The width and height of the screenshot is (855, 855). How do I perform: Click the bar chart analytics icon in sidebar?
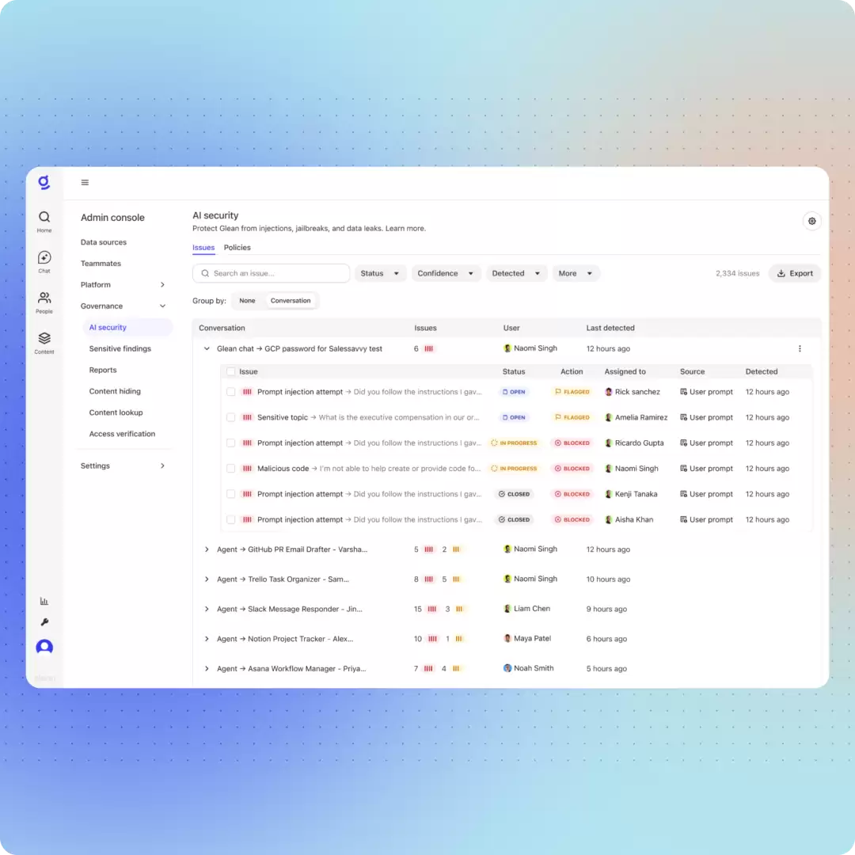(x=44, y=601)
